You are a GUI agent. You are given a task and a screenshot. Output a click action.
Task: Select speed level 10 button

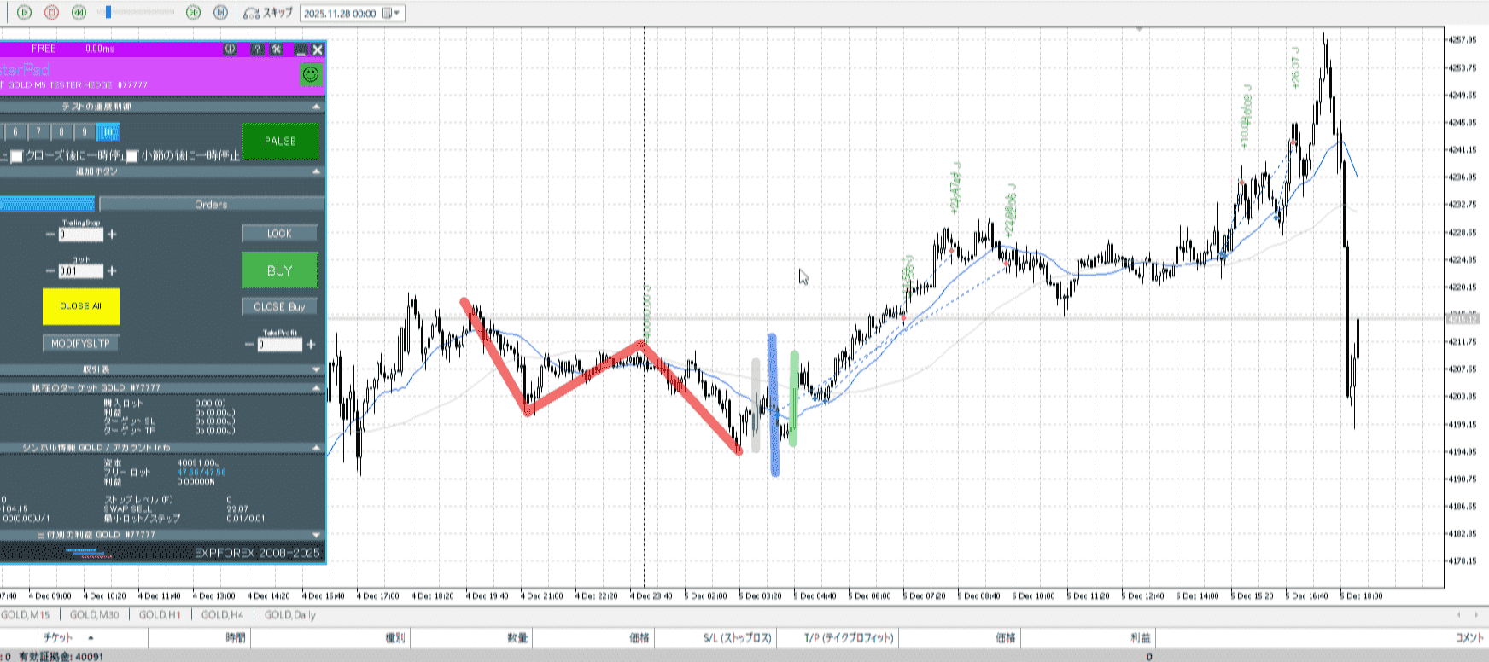[108, 132]
